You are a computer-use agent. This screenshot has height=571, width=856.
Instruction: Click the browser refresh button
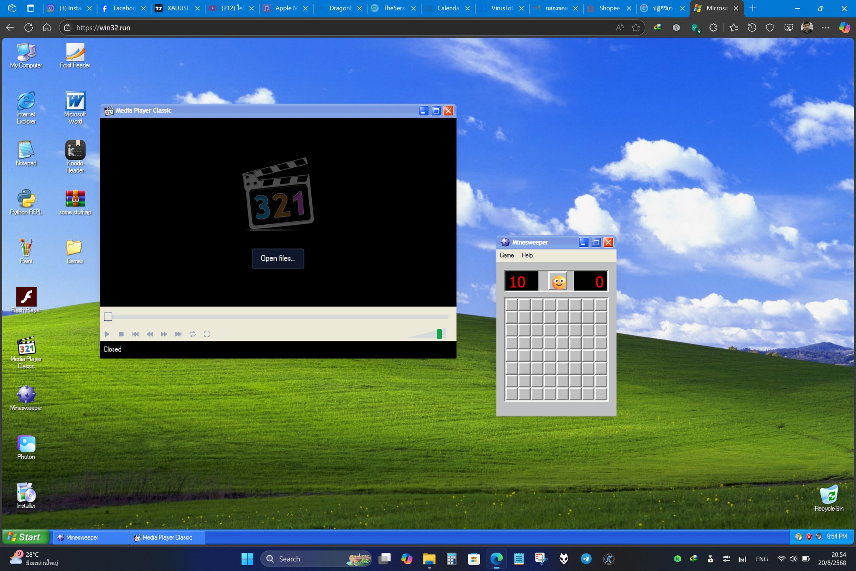28,28
